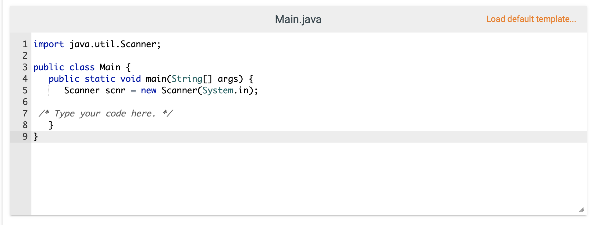Click the Scanner scnr variable on line 5
Image resolution: width=591 pixels, height=225 pixels.
coord(94,90)
